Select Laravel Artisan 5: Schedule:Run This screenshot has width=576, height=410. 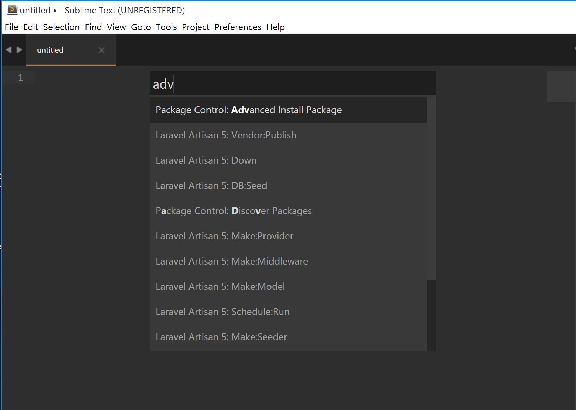point(289,312)
